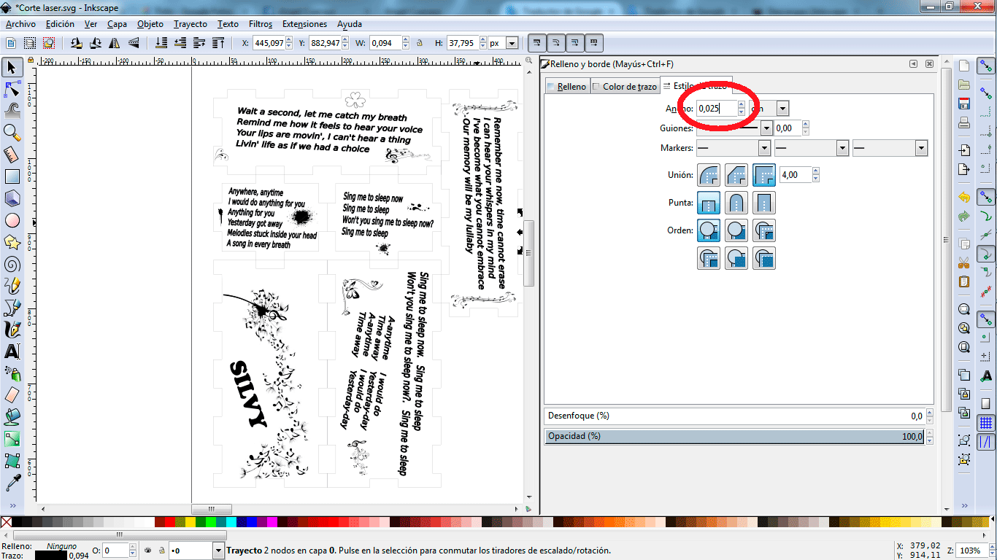Open the stroke width unit dropdown
The width and height of the screenshot is (997, 560).
782,109
